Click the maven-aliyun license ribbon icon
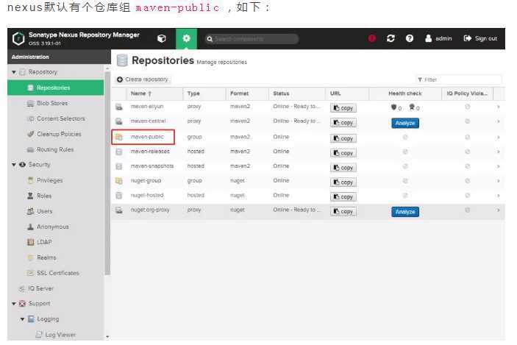 tap(412, 107)
